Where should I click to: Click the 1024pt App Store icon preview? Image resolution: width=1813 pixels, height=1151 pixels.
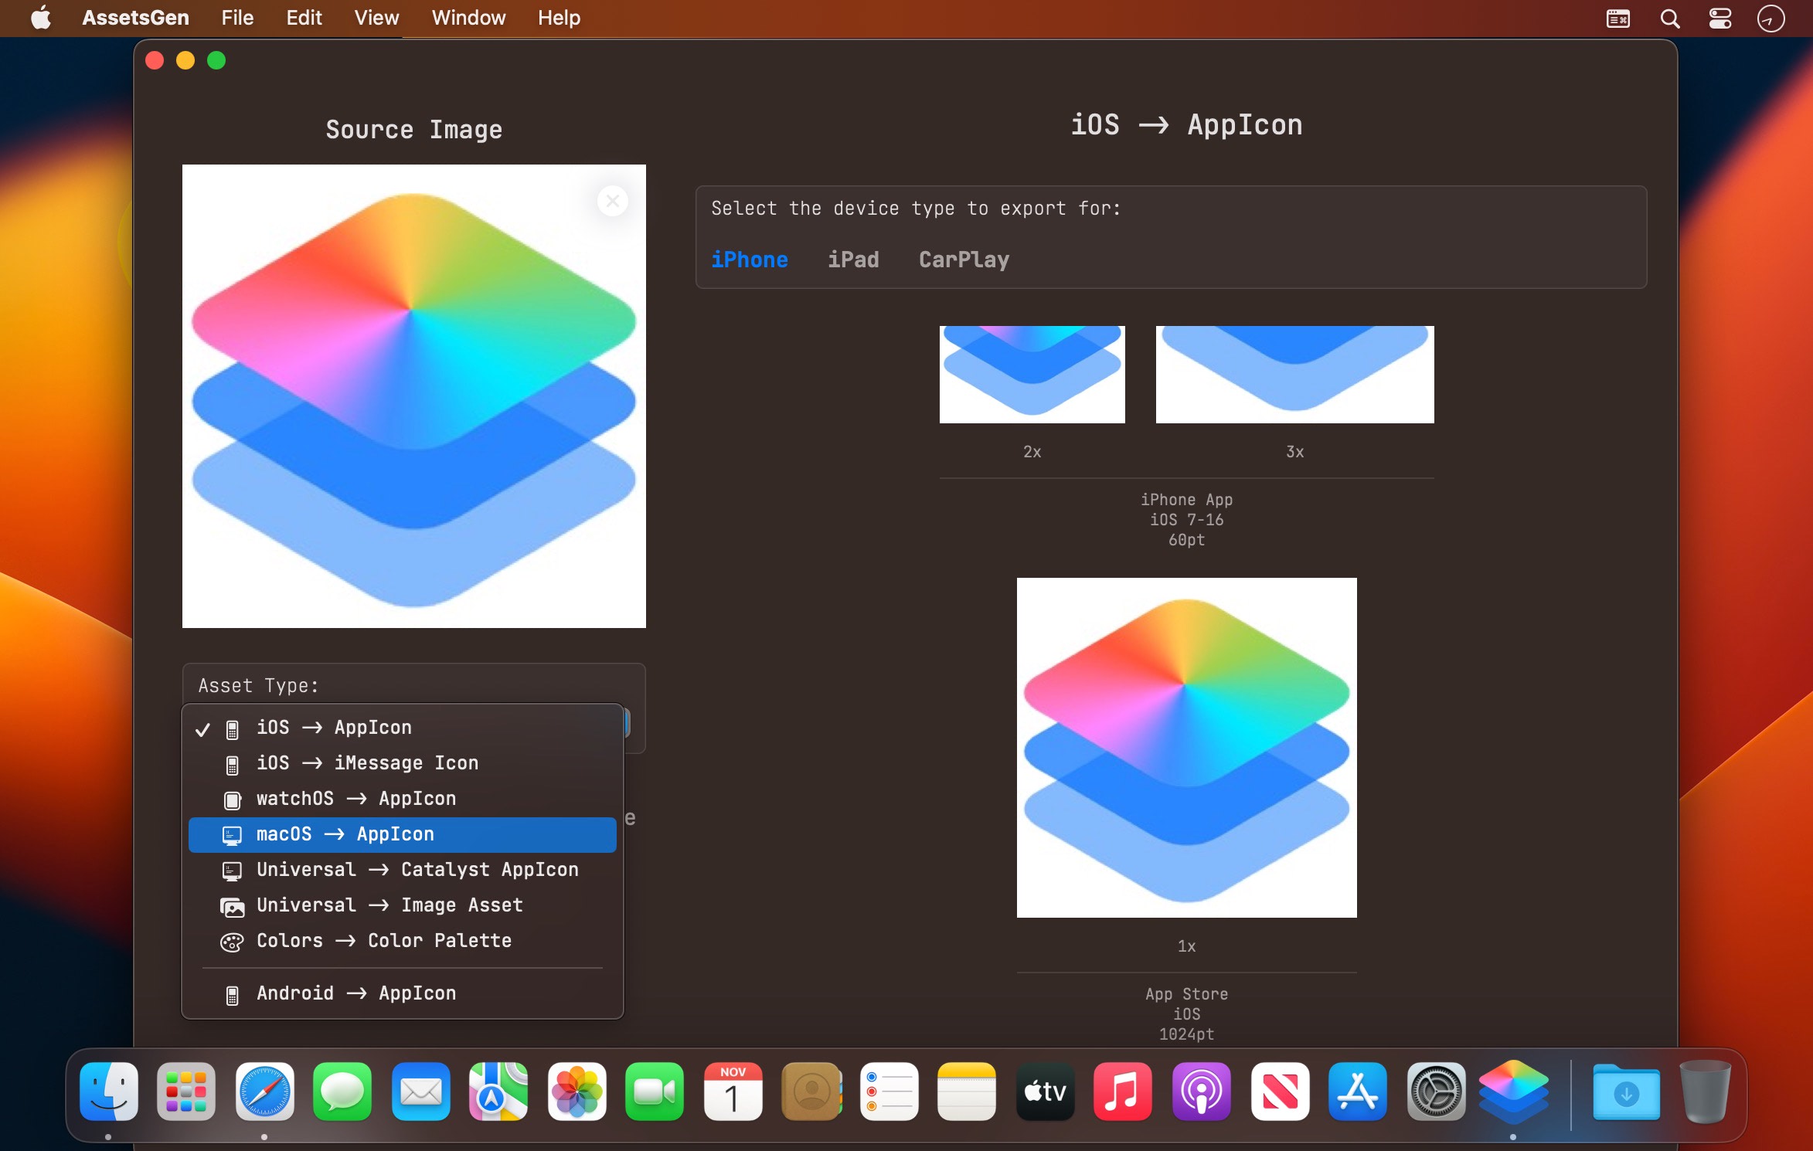[1186, 747]
